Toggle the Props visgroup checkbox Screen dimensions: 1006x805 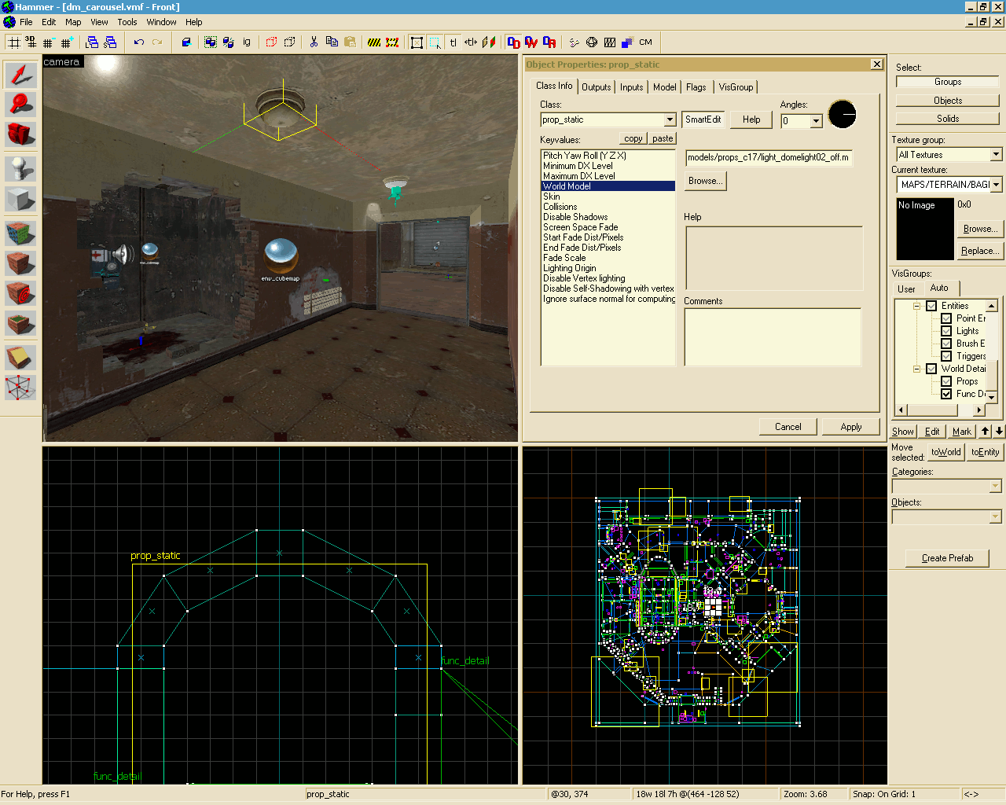(x=946, y=381)
